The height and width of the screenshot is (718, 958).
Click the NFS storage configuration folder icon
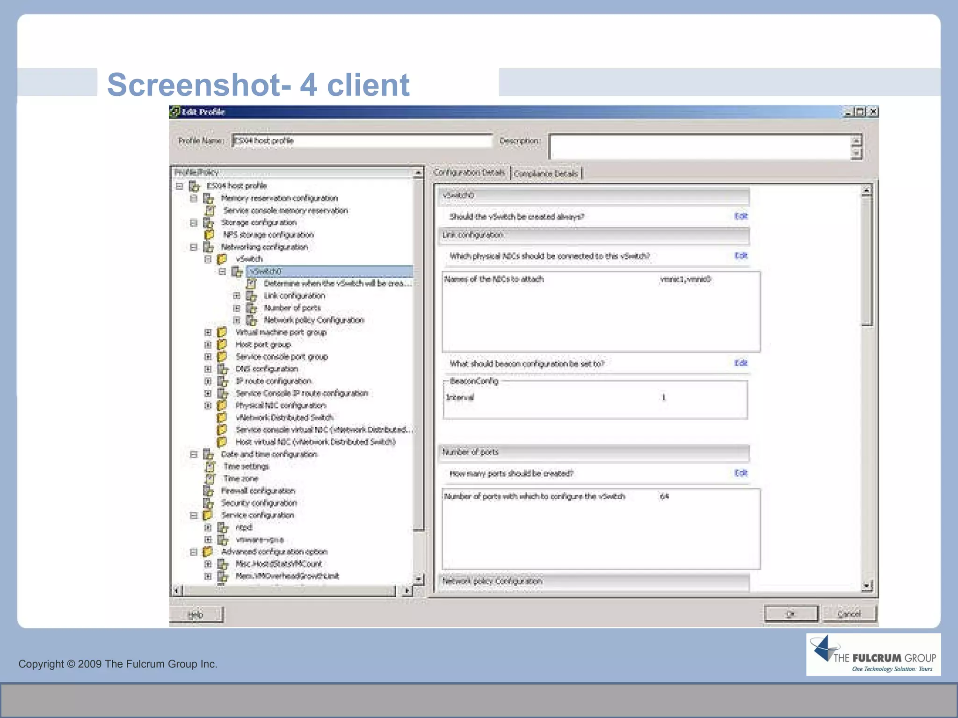pyautogui.click(x=210, y=235)
